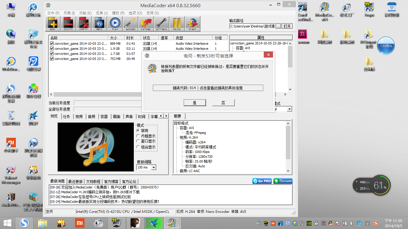
Task: Open the 任务(J) menu
Action: (102, 13)
